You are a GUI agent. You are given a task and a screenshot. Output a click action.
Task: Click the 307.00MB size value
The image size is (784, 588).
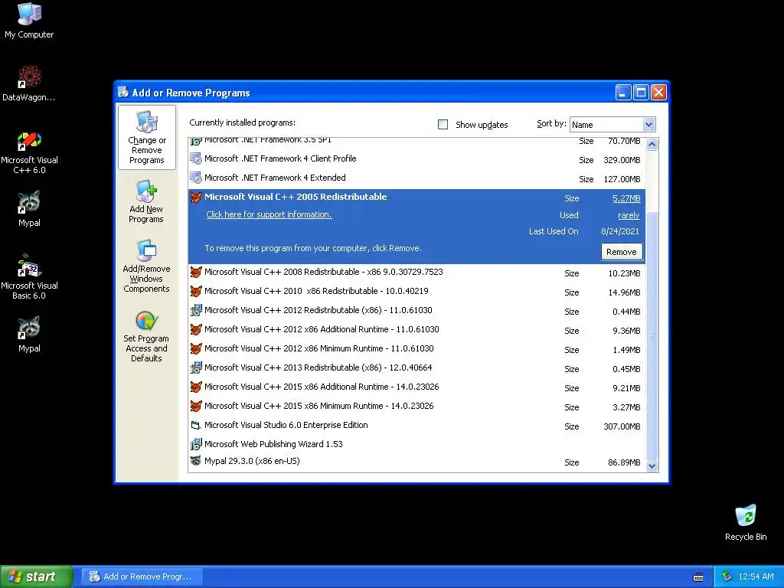pos(622,426)
